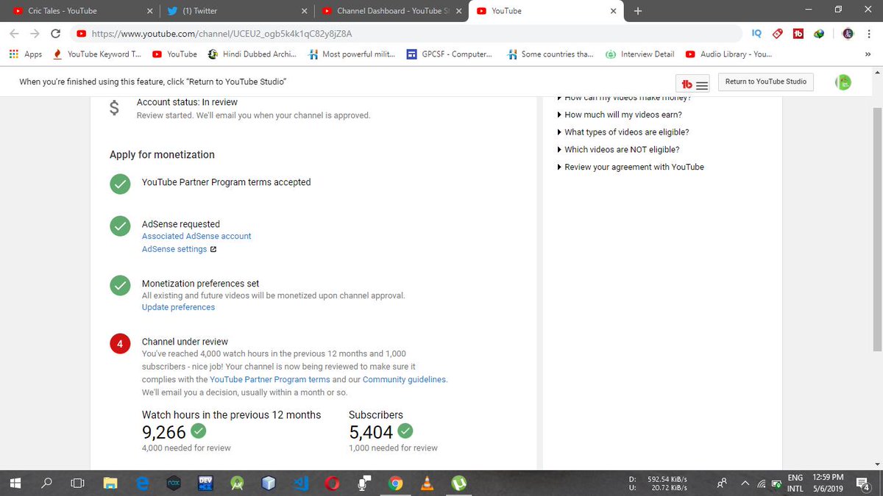Screen dimensions: 883x496
Task: Click the address bar URL field
Action: pos(406,33)
